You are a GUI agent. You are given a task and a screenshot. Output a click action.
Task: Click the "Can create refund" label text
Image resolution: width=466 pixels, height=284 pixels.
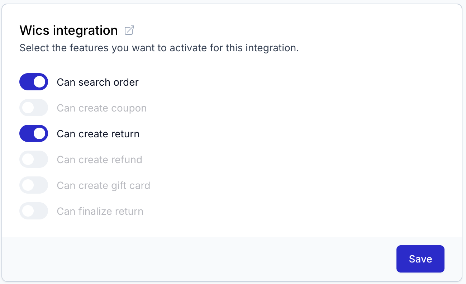point(99,160)
